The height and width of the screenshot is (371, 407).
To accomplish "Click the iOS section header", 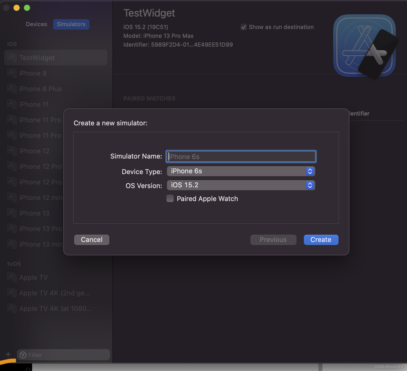I will pyautogui.click(x=12, y=44).
